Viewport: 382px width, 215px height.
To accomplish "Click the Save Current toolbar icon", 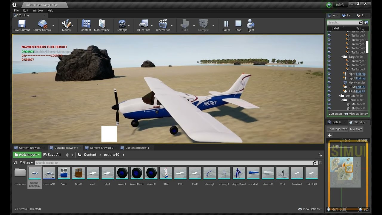I will pyautogui.click(x=21, y=24).
